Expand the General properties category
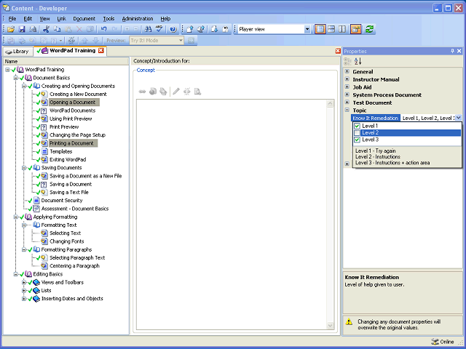The height and width of the screenshot is (349, 466). click(x=347, y=71)
